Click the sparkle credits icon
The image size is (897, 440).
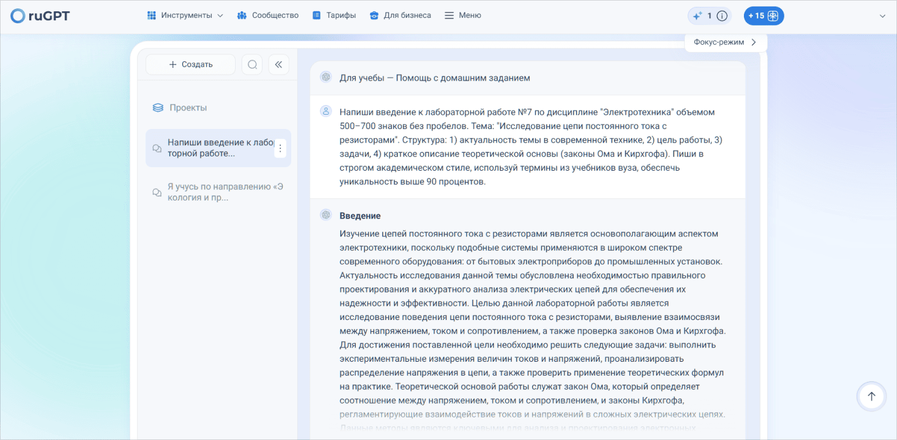[697, 16]
